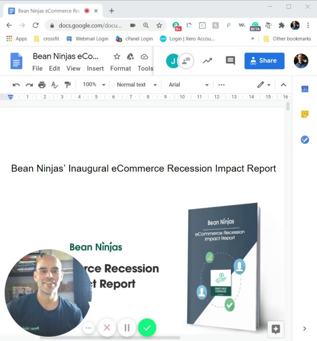Open the Apps bookmark shortcut
317x341 pixels.
tap(17, 39)
